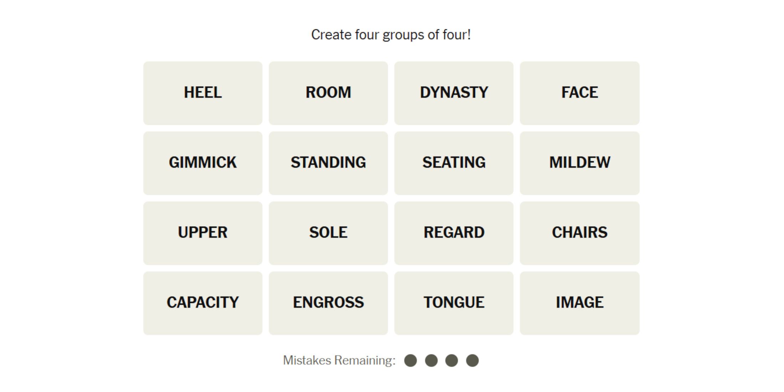The width and height of the screenshot is (784, 392).
Task: Click the STANDING word tile
Action: pos(328,163)
